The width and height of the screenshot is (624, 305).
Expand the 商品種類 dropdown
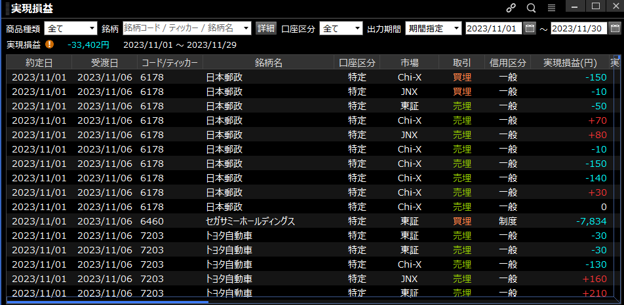click(x=71, y=29)
